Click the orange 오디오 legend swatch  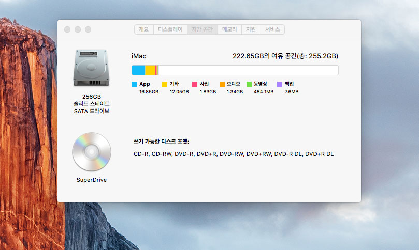222,84
